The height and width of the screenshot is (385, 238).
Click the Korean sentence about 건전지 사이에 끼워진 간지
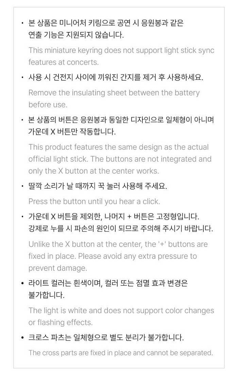116,77
